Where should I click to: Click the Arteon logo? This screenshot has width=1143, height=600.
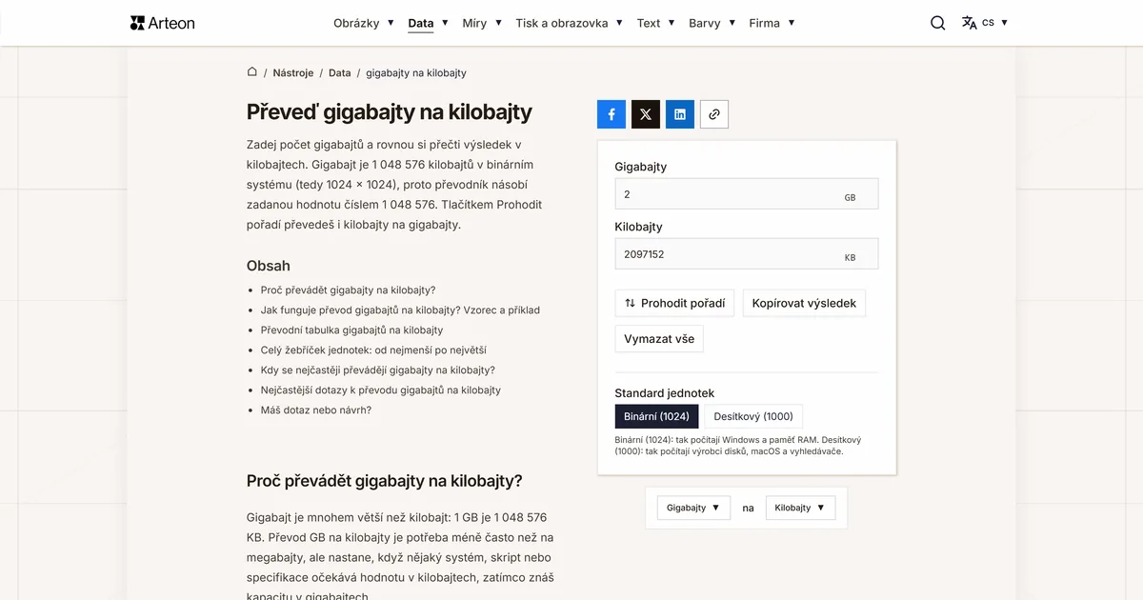[162, 23]
